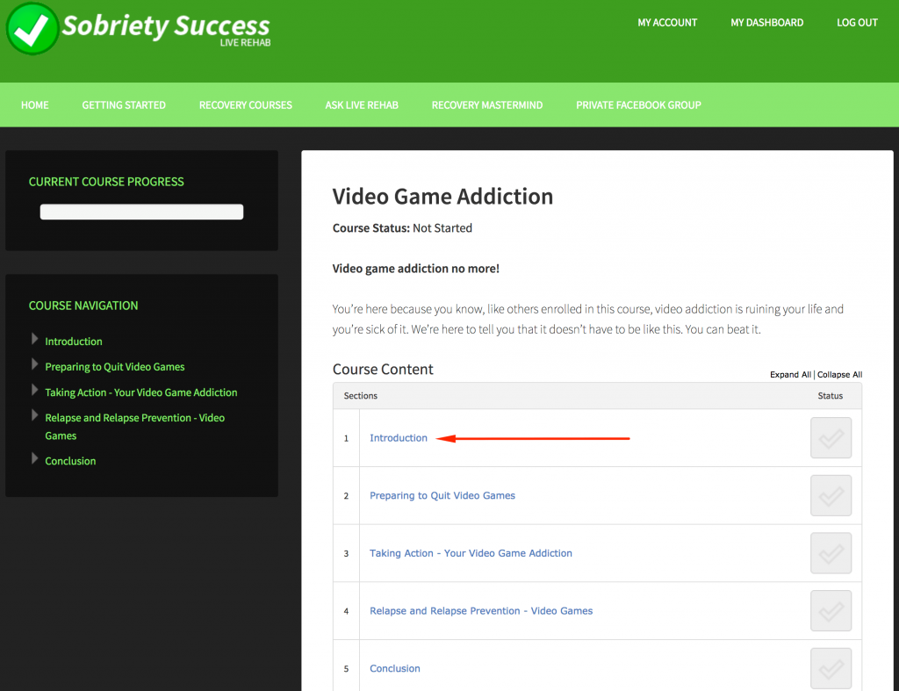Click the Status checkmark for Taking Action section

831,553
